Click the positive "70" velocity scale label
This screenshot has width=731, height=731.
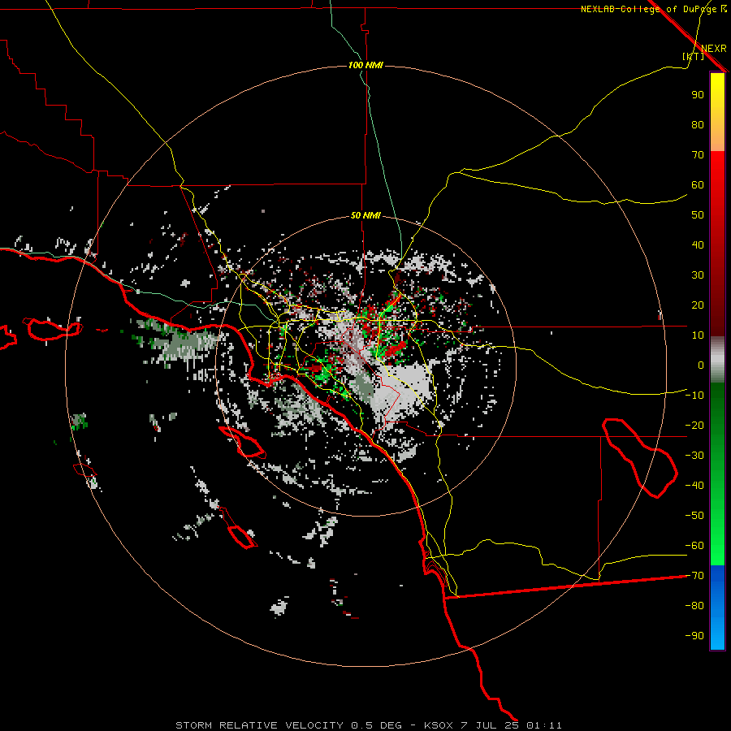pyautogui.click(x=698, y=154)
